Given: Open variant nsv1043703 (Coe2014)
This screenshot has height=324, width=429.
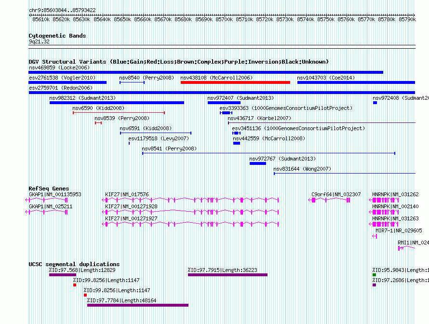Looking at the screenshot, I should click(x=326, y=78).
